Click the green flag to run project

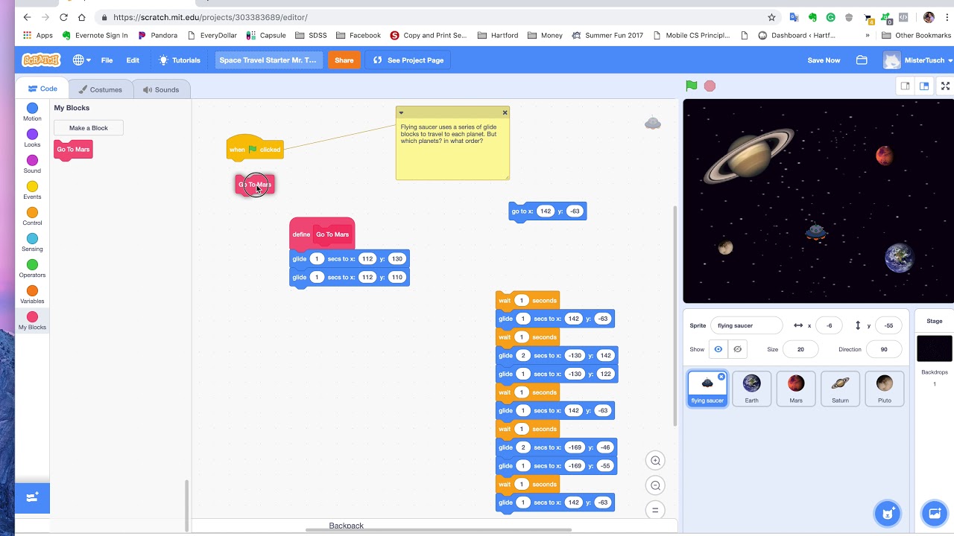[692, 86]
